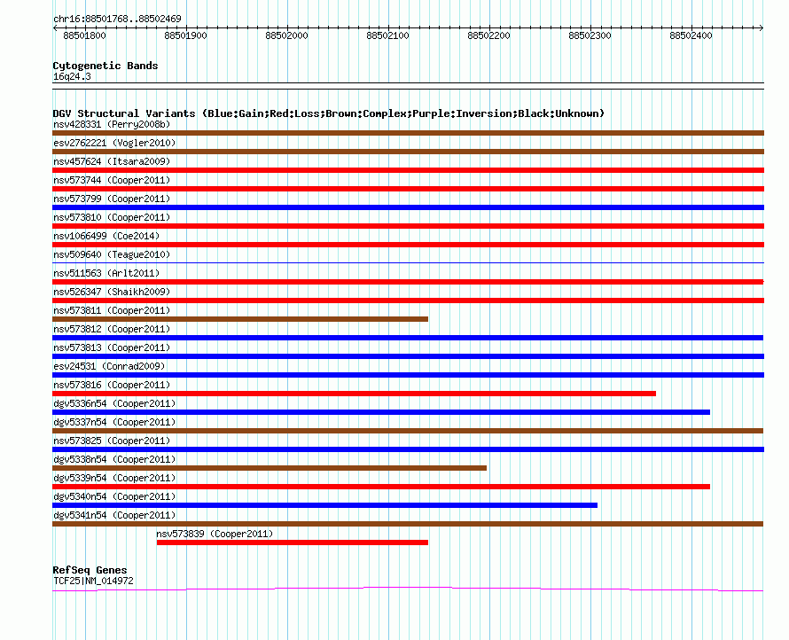This screenshot has width=789, height=640.
Task: Select the blue gain bar under nsv573799
Action: (408, 207)
